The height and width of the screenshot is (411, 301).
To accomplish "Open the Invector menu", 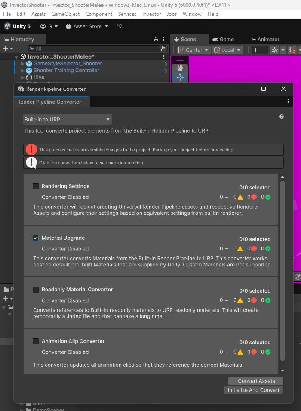I will coord(151,14).
